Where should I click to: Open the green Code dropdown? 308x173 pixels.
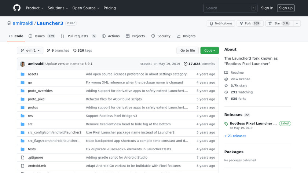point(210,51)
